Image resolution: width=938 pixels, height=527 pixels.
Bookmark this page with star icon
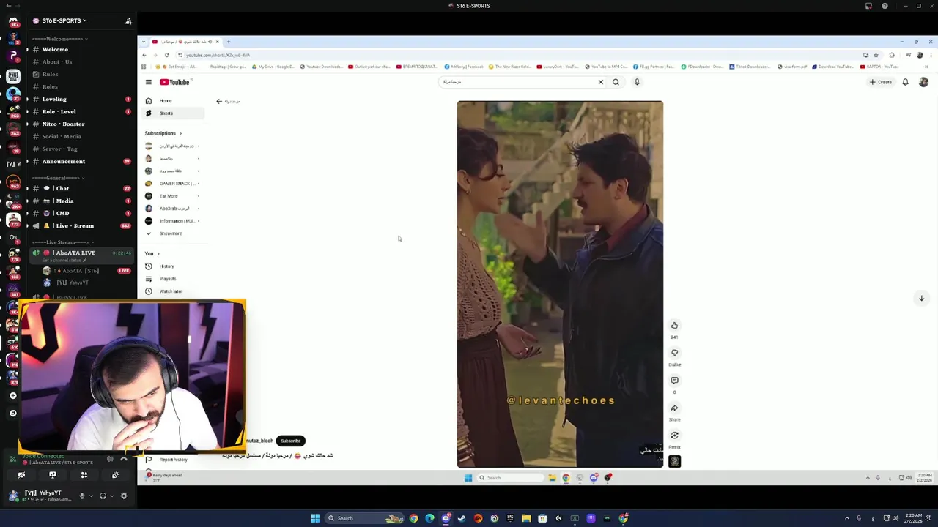(x=876, y=55)
